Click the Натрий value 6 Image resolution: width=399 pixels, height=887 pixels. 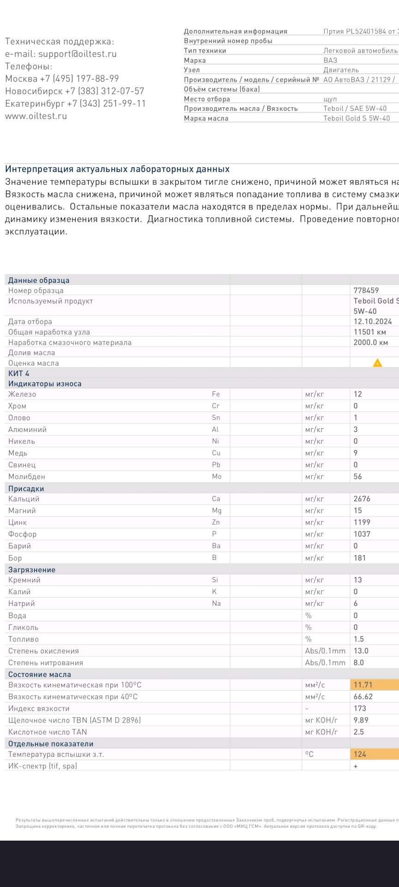point(356,604)
